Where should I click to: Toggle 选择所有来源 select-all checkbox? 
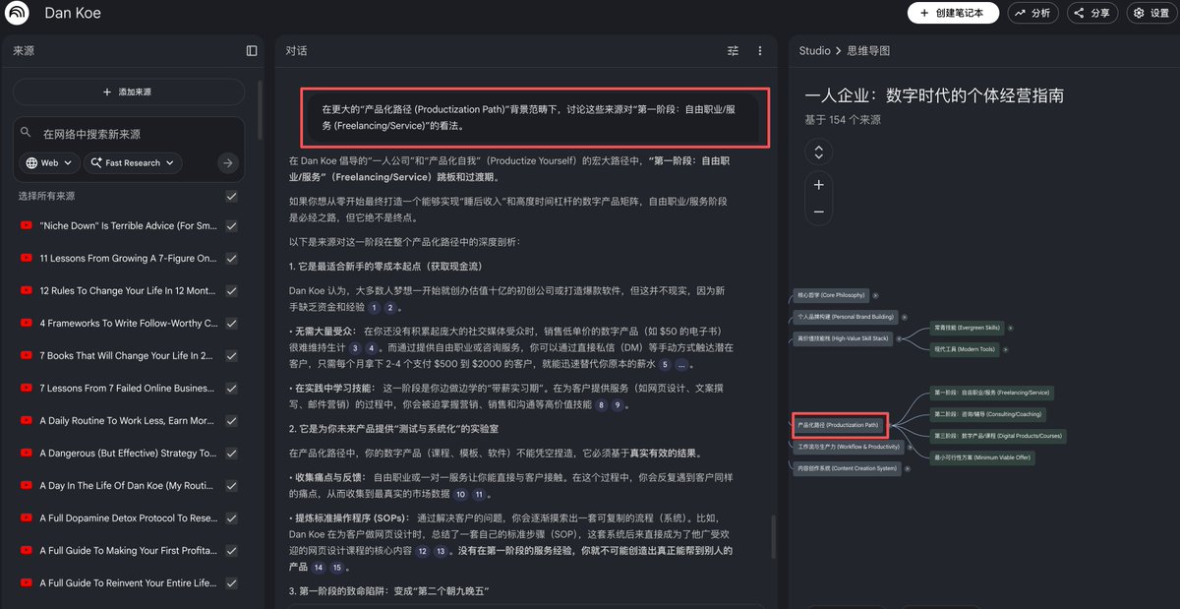(x=231, y=196)
